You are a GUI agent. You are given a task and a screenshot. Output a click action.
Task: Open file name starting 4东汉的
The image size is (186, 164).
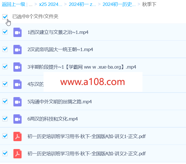[35, 84]
